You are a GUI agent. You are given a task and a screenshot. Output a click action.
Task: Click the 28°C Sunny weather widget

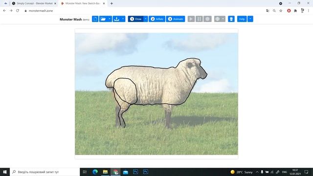tap(241, 172)
